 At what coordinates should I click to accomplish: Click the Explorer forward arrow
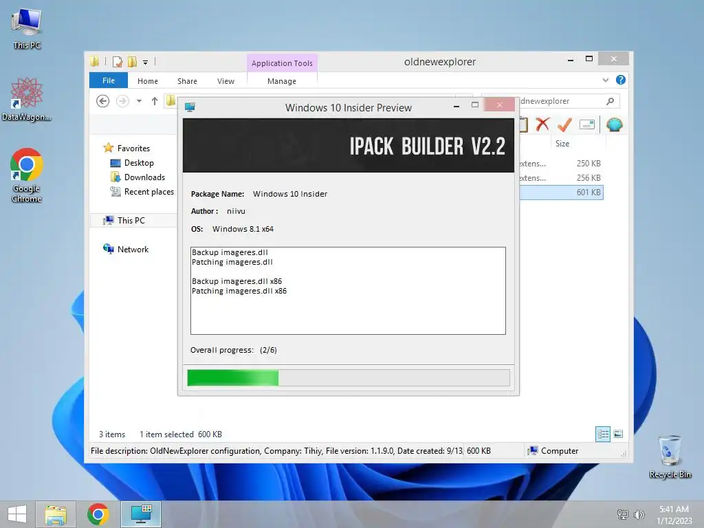(x=122, y=101)
